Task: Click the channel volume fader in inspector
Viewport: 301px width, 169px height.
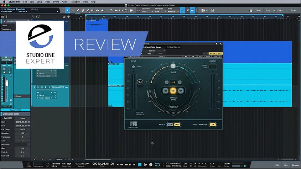Action: pos(7,83)
